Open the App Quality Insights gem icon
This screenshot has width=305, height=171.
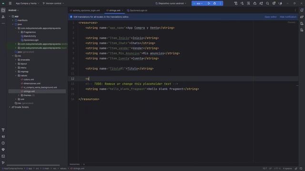(x=3, y=150)
